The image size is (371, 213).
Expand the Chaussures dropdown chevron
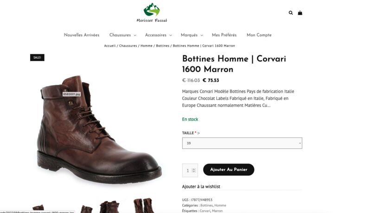[135, 35]
